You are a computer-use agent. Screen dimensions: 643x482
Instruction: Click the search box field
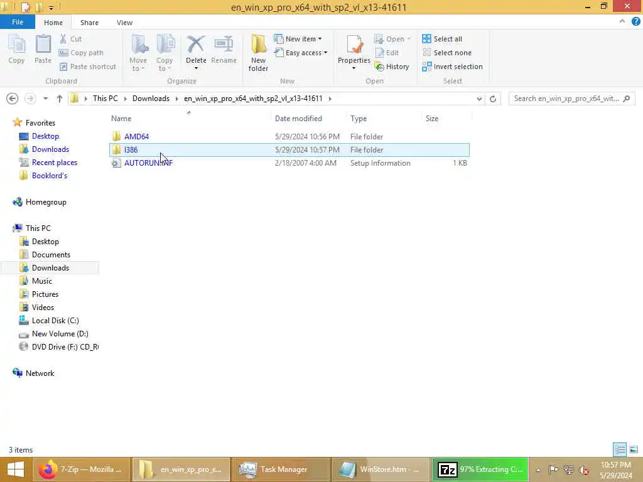571,99
